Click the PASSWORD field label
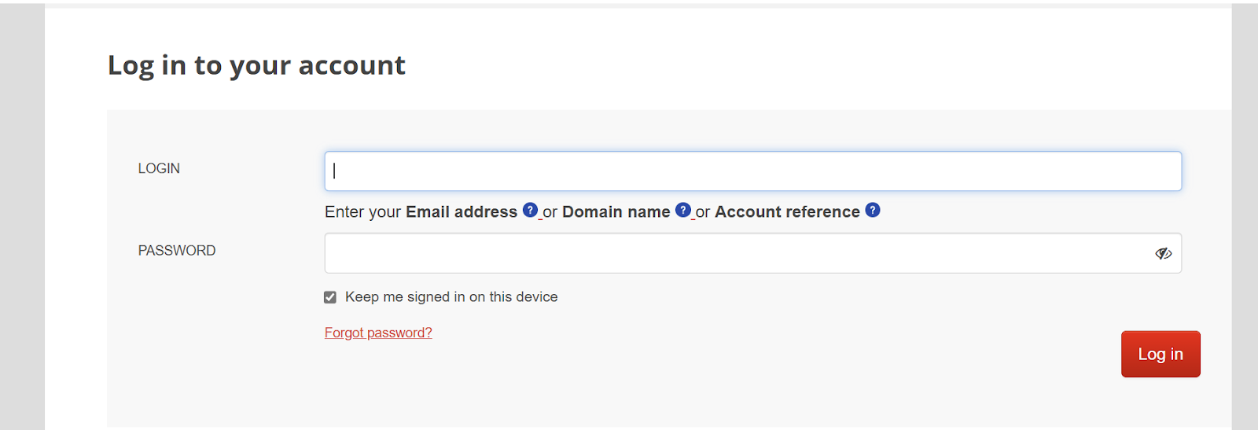The image size is (1258, 430). click(x=177, y=251)
